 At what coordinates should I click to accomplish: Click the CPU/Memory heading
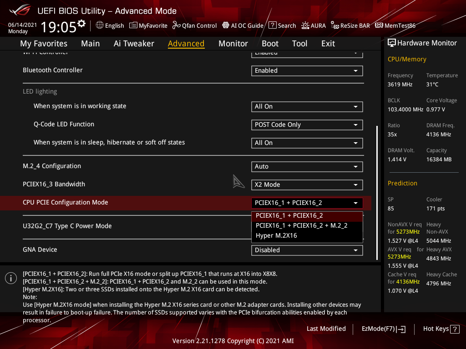(x=407, y=60)
